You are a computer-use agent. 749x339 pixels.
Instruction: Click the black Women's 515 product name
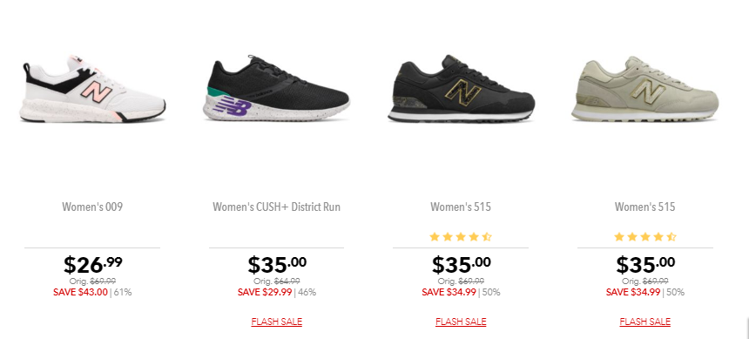point(461,207)
